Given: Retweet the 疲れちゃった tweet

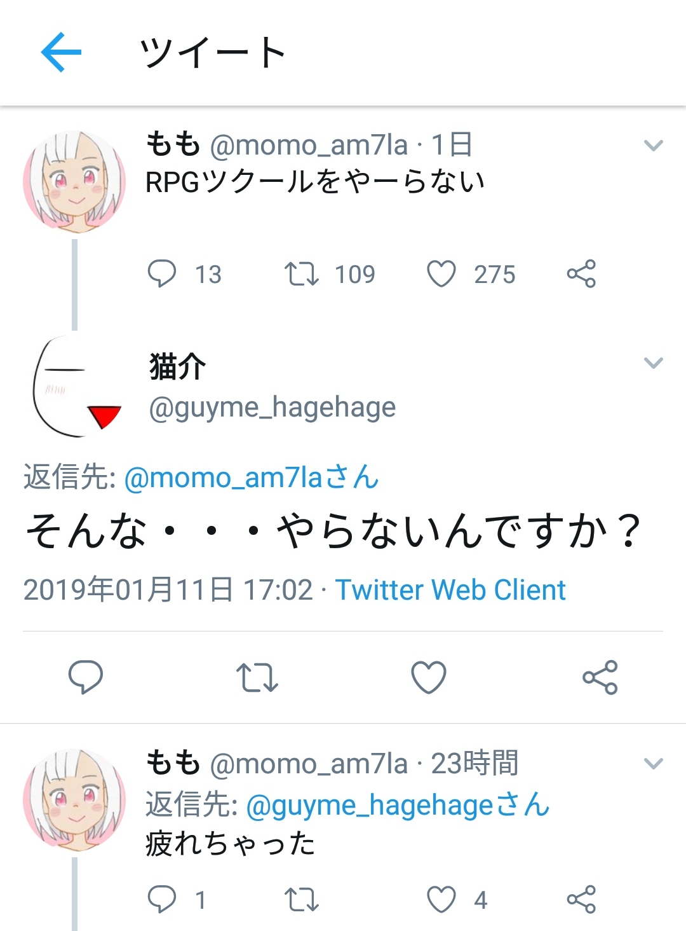Looking at the screenshot, I should tap(301, 899).
